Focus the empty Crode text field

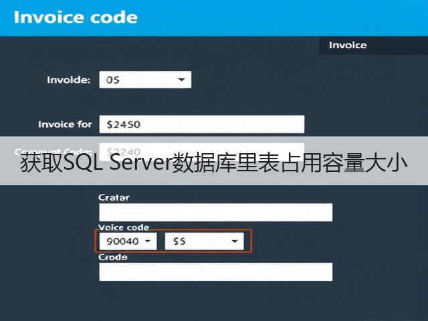coord(215,272)
